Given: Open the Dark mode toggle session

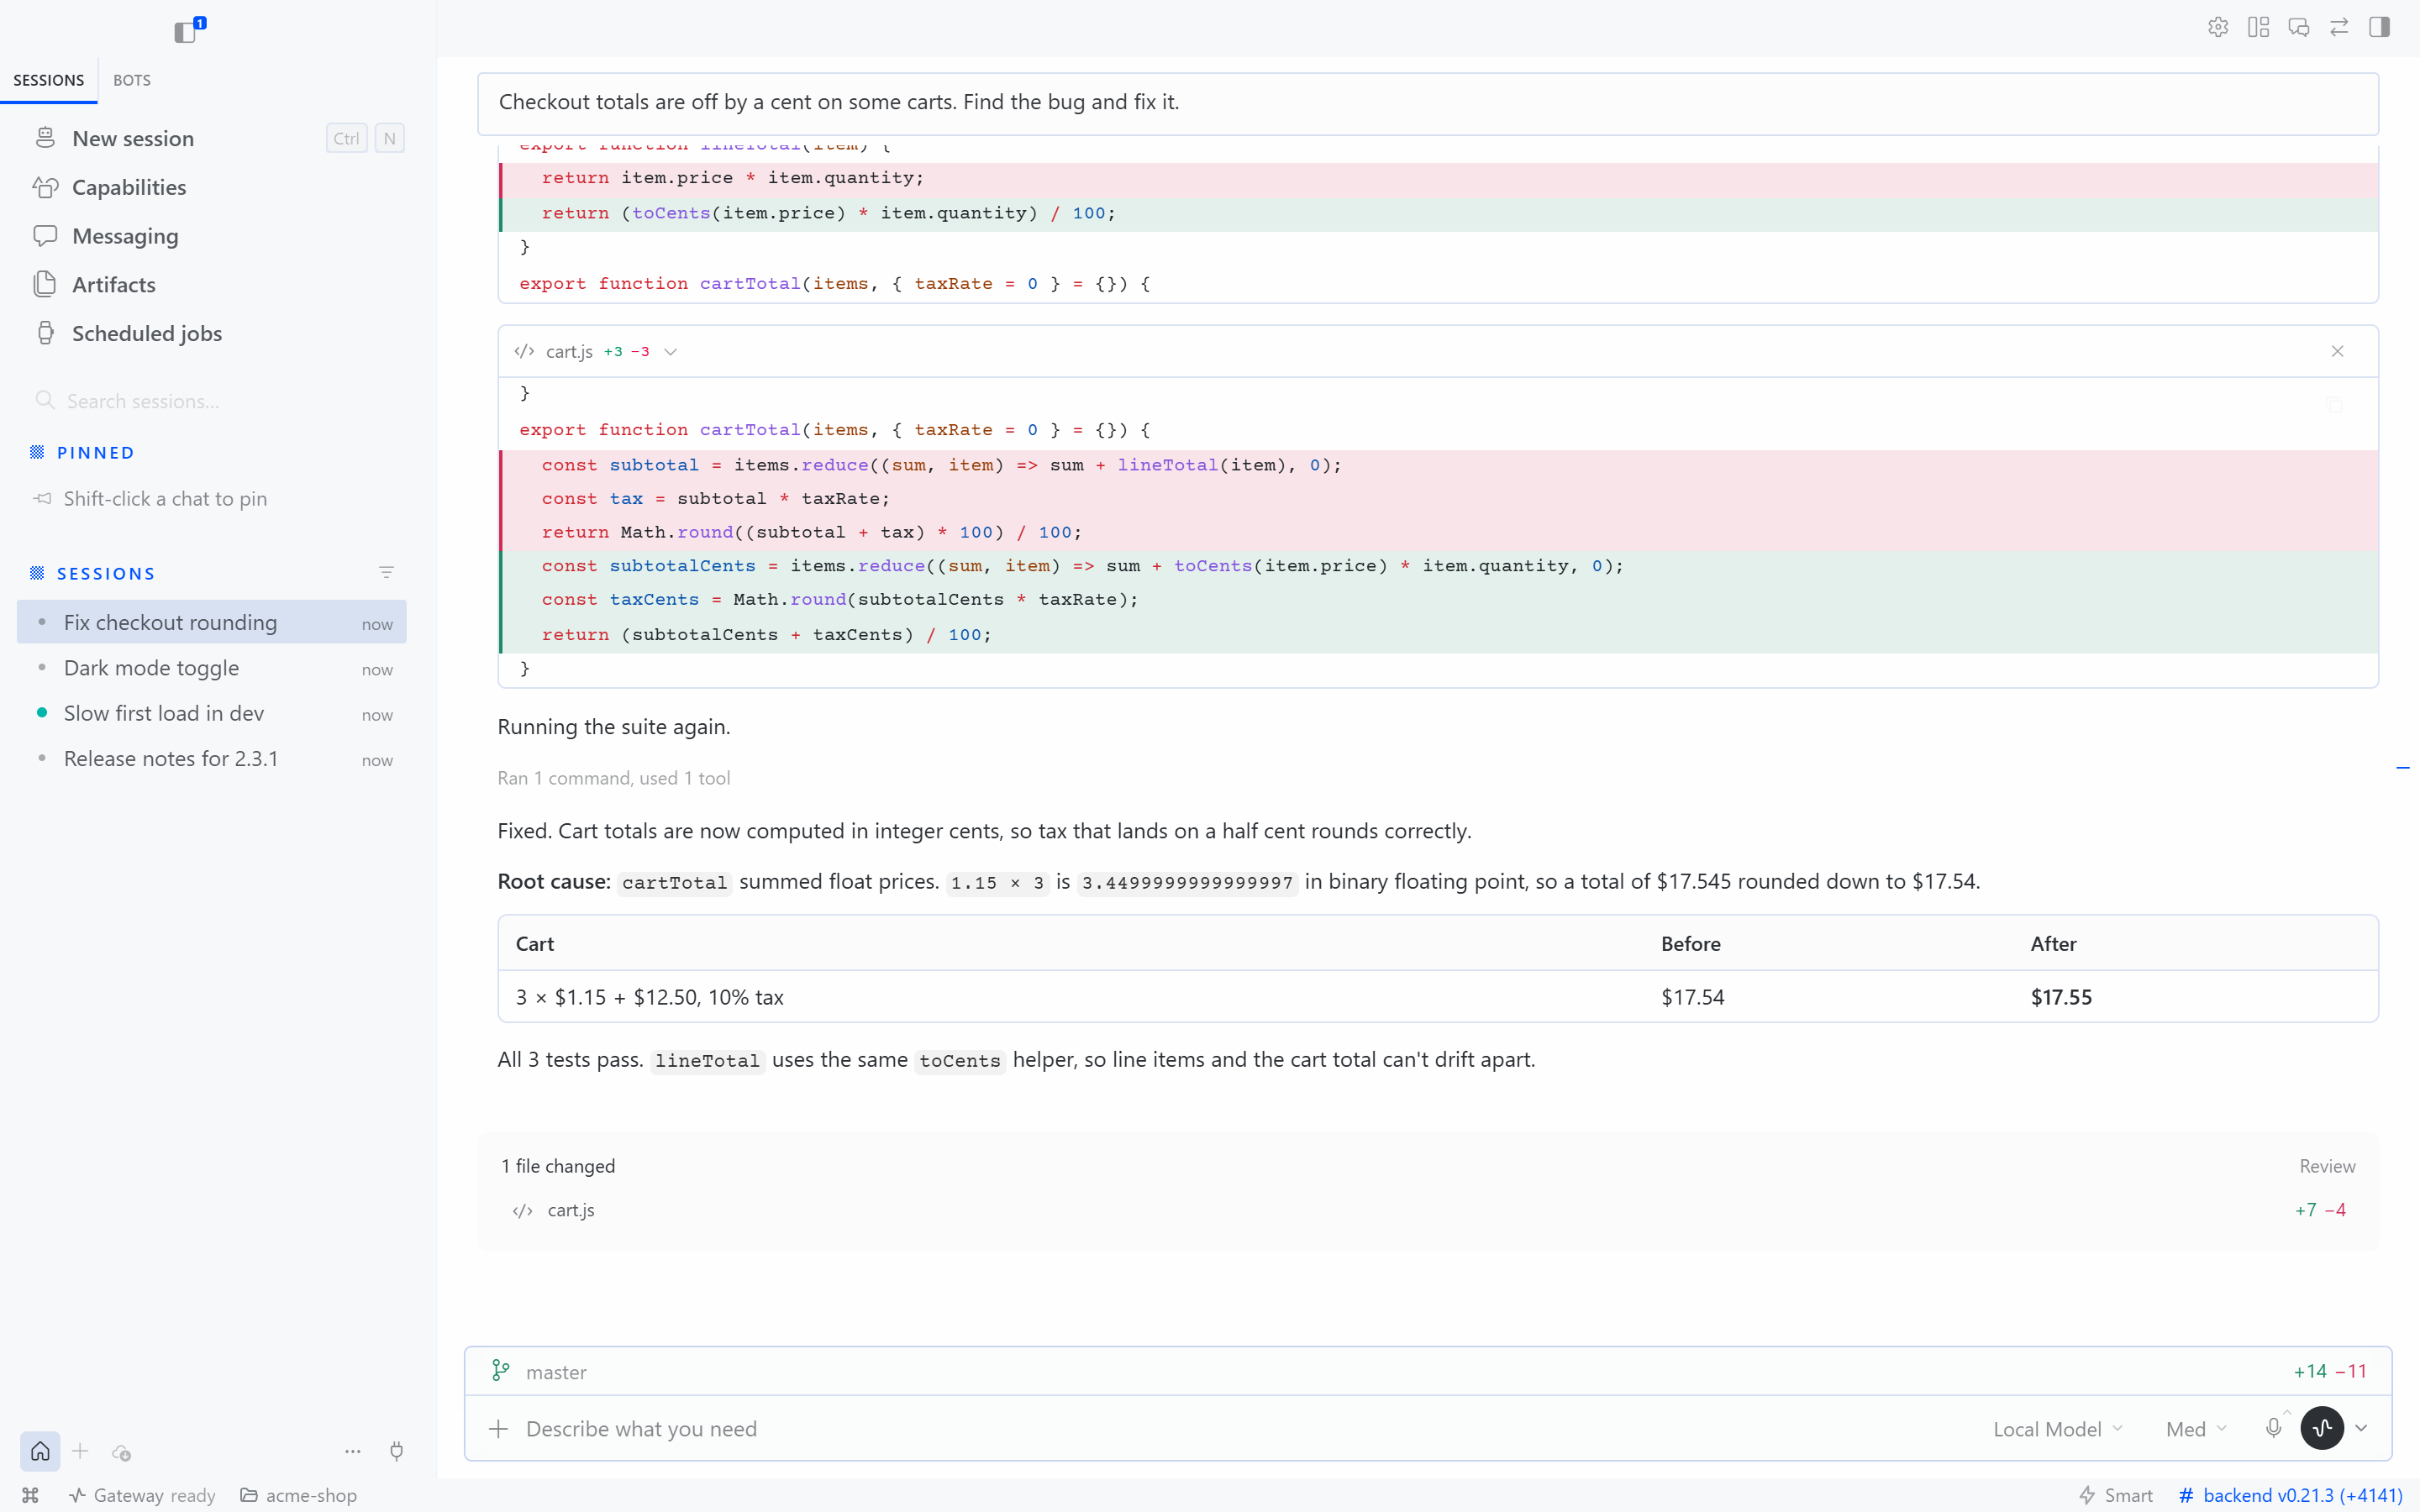Looking at the screenshot, I should pyautogui.click(x=211, y=668).
